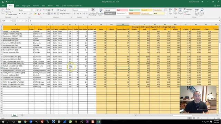The width and height of the screenshot is (221, 124).
Task: Click the Insert Function fx icon
Action: click(x=26, y=21)
